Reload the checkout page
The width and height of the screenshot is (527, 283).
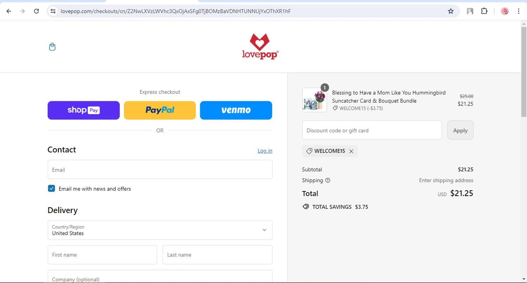click(36, 11)
